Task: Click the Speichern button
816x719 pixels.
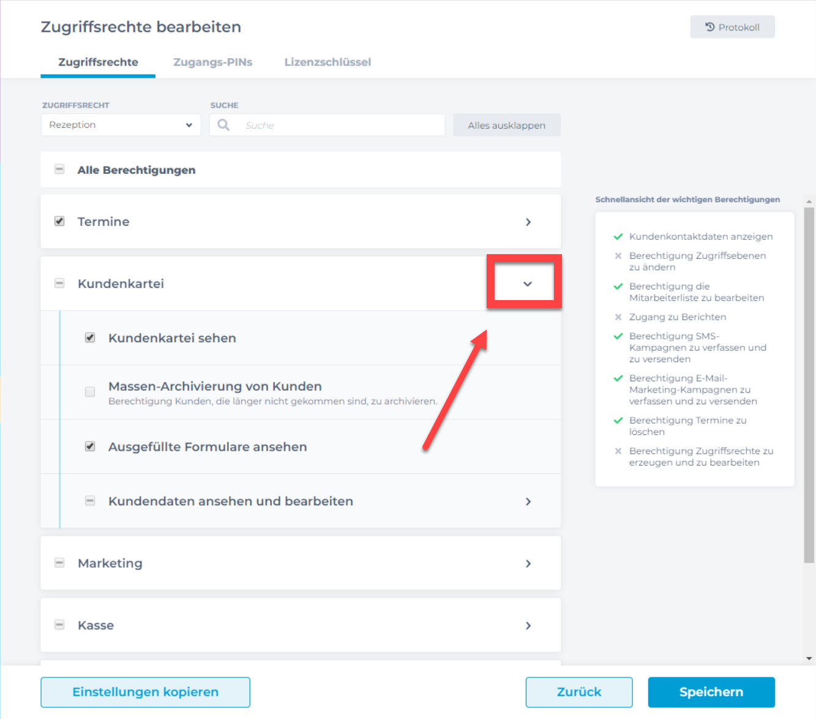Action: (x=711, y=692)
